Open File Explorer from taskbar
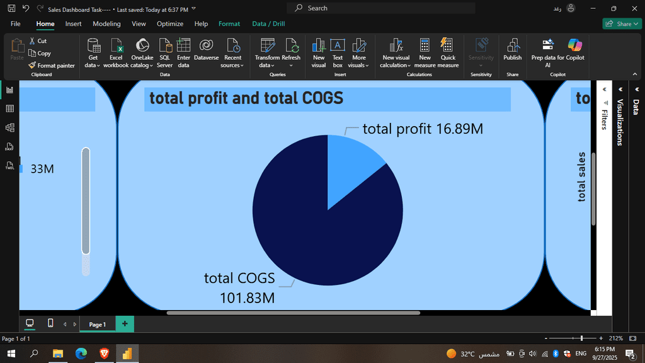The height and width of the screenshot is (363, 645). coord(58,354)
